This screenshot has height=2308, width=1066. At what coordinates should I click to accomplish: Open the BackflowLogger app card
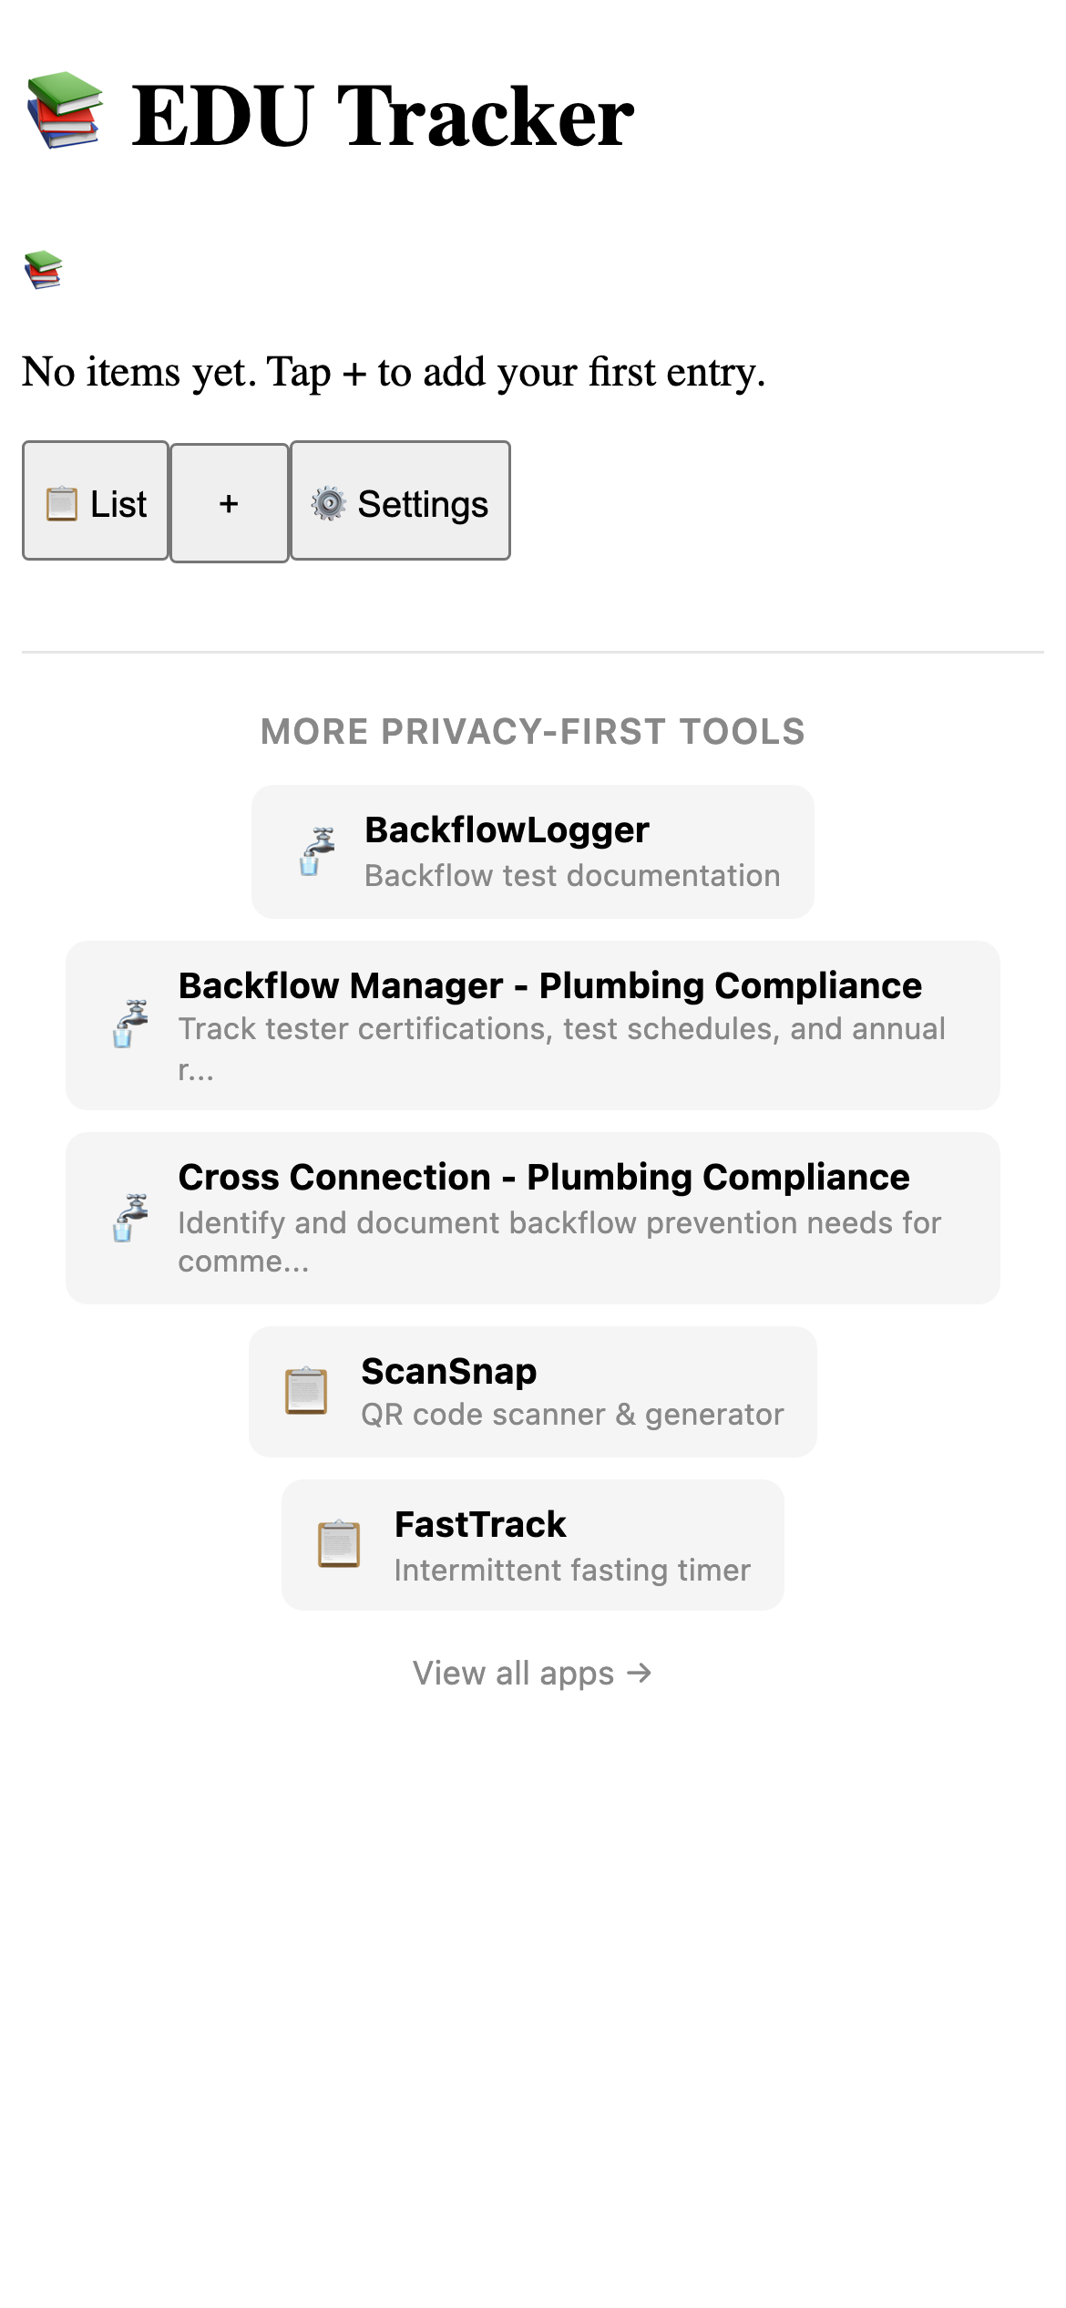(532, 850)
